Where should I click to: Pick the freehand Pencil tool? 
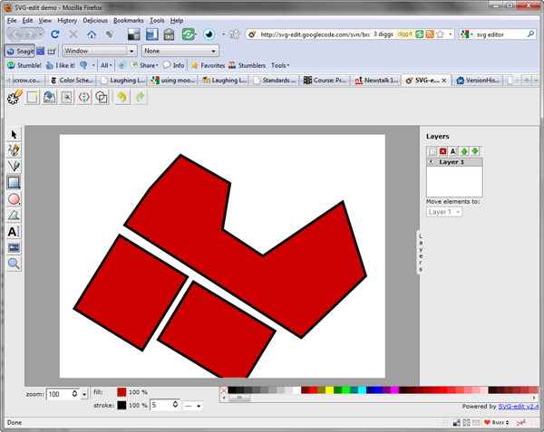(x=14, y=150)
